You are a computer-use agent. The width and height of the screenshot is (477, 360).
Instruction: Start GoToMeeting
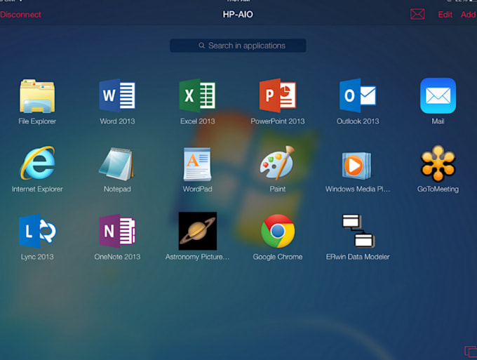pyautogui.click(x=438, y=164)
